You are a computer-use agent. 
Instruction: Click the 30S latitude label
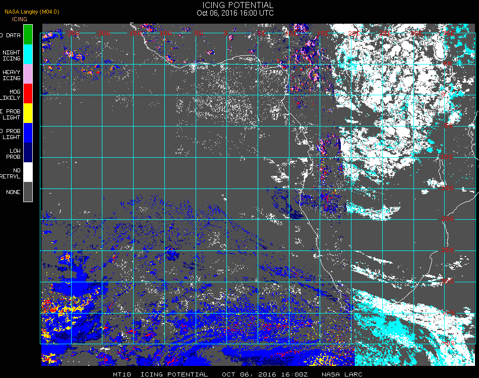[x=448, y=282]
